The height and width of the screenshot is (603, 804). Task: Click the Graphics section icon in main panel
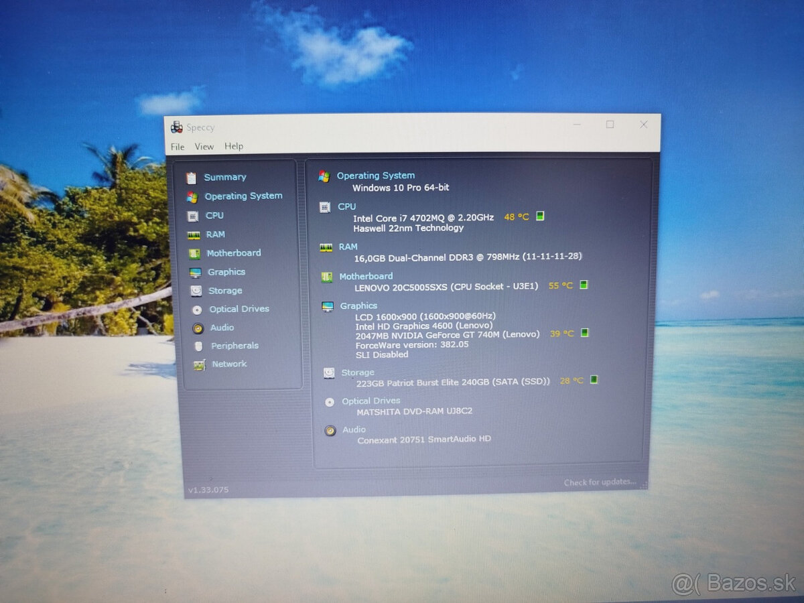(328, 307)
